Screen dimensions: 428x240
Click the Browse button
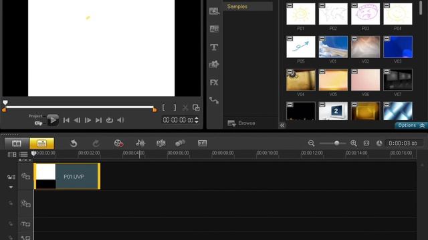[241, 123]
